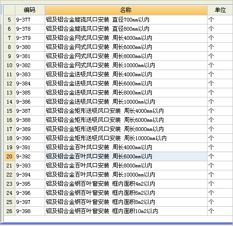Select 铝及铝合金旋流风口安装 直径800mm以内

coord(126,29)
